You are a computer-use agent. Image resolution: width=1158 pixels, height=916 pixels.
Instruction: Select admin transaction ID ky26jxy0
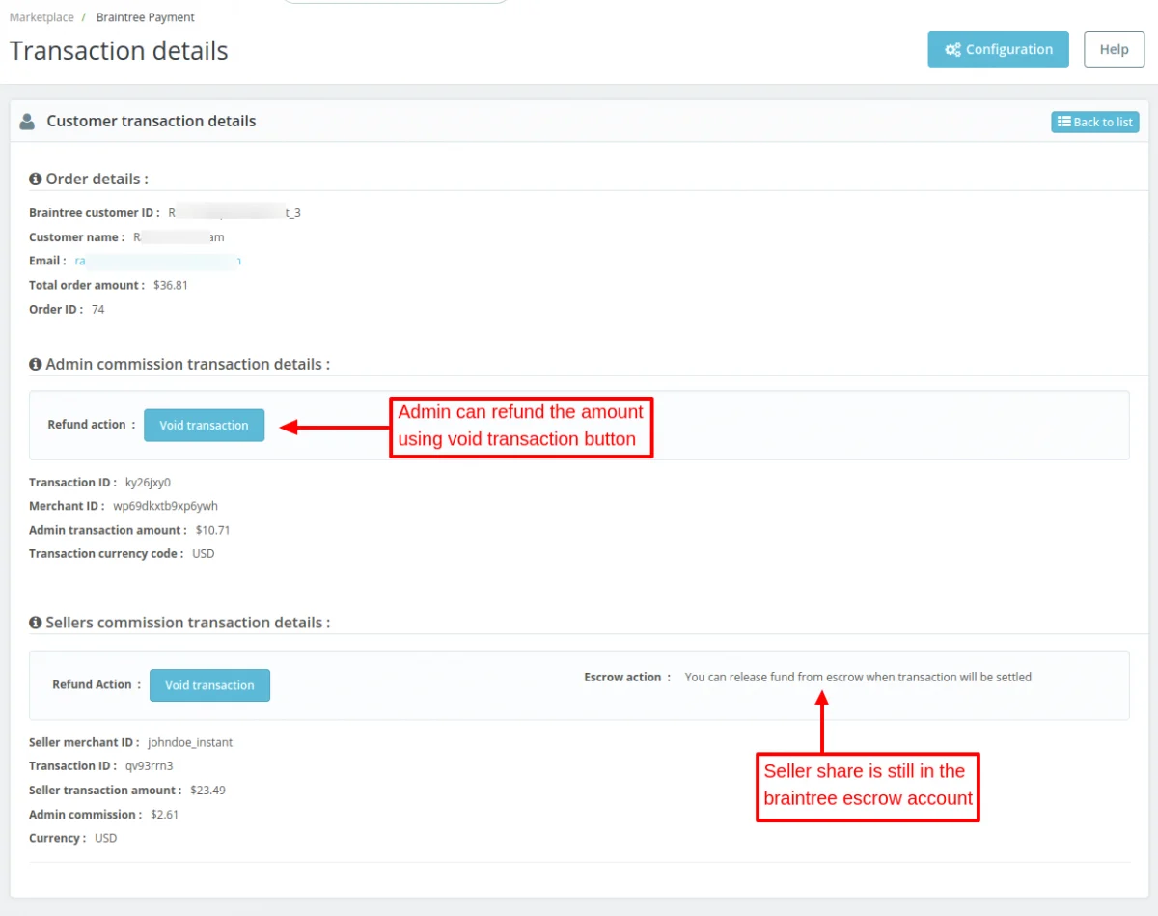148,483
